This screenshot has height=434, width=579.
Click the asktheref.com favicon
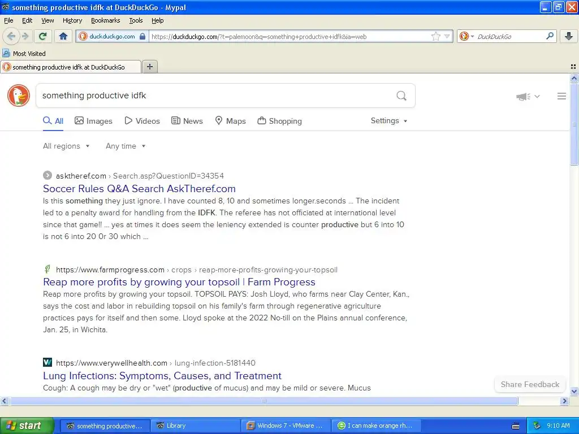click(x=47, y=175)
